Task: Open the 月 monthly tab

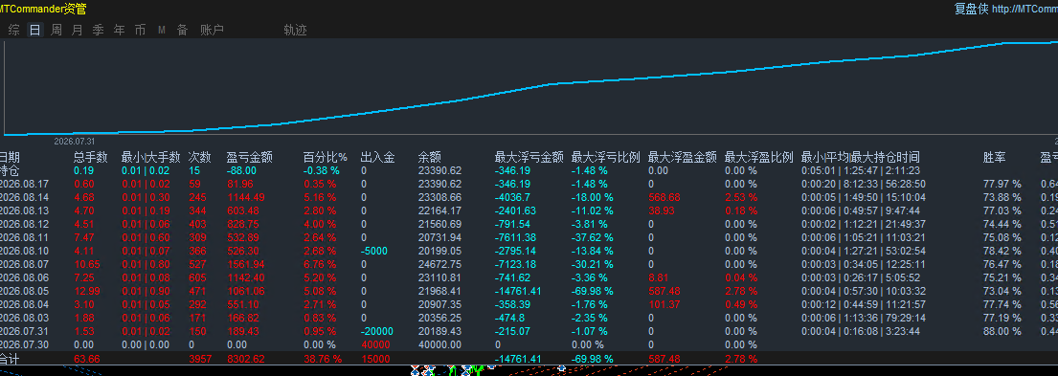Action: pyautogui.click(x=78, y=30)
